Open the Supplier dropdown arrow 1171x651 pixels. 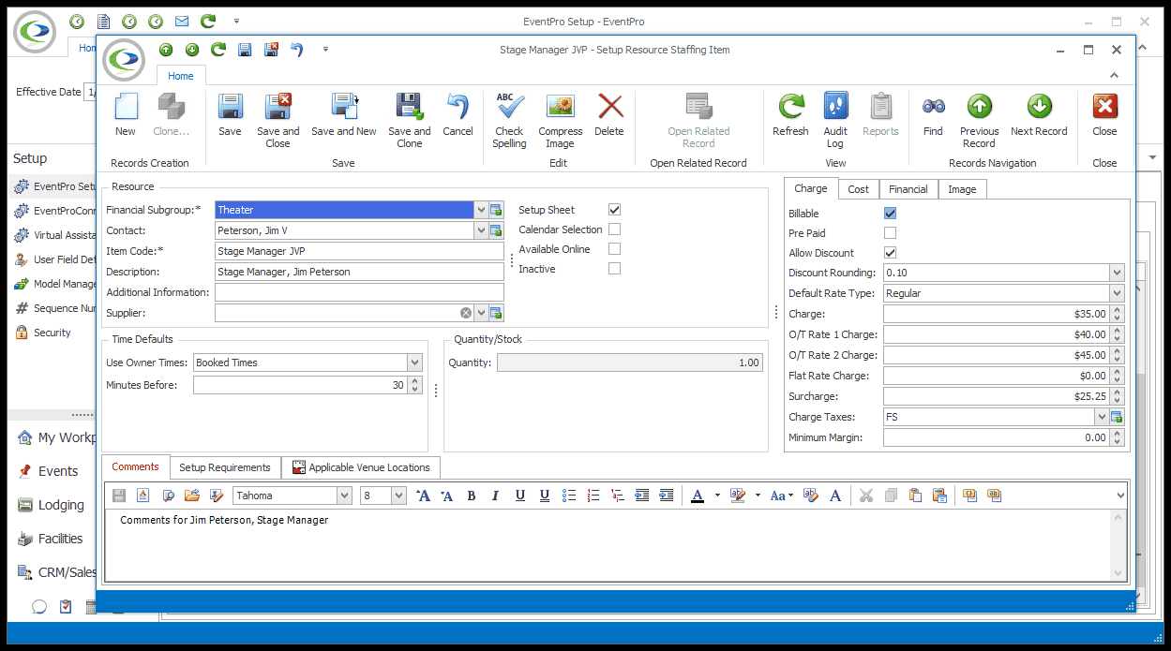(481, 313)
